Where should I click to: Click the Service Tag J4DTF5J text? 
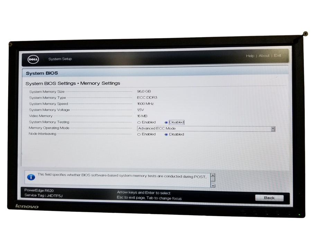44,195
